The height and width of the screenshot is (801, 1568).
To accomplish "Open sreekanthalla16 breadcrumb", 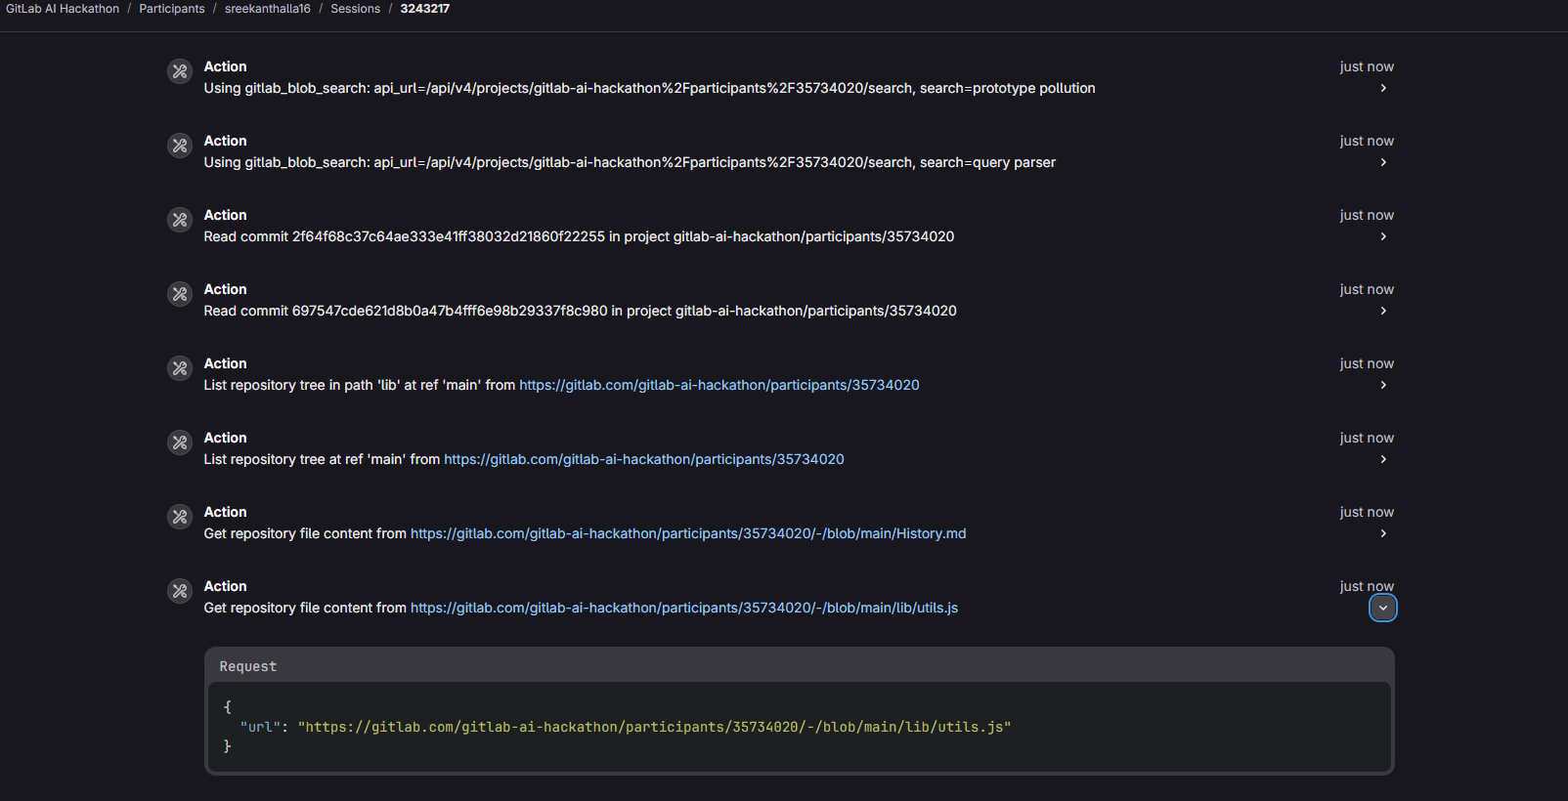I will coord(268,9).
